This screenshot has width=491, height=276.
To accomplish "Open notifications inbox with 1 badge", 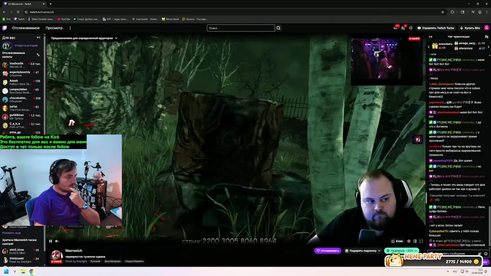I will [403, 28].
